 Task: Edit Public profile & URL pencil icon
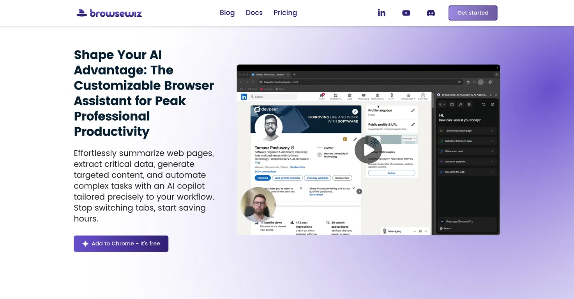(x=413, y=125)
